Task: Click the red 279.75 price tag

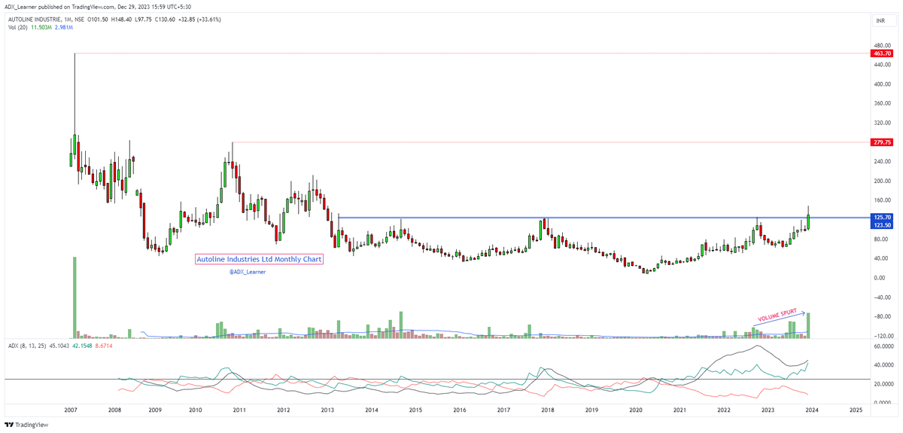Action: click(x=880, y=142)
